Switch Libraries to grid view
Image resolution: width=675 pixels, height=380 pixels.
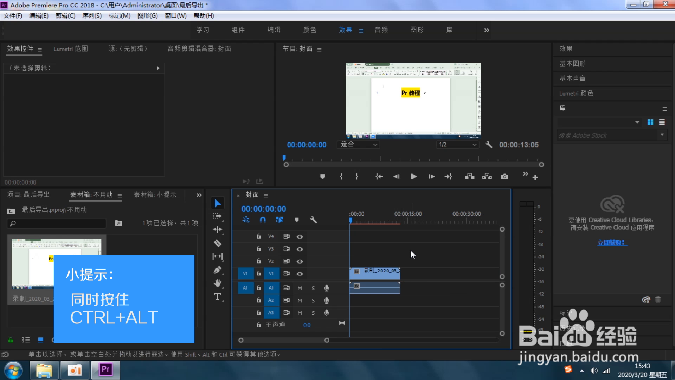click(650, 122)
